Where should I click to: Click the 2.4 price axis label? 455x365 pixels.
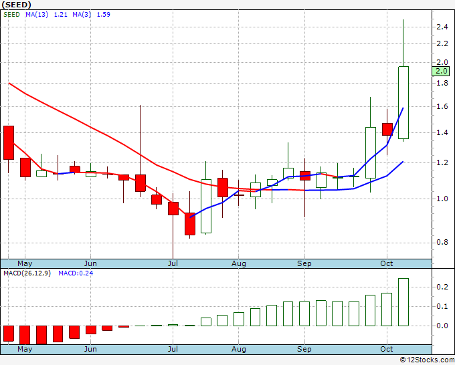click(x=441, y=27)
